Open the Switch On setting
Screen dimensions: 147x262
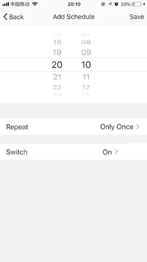pos(73,152)
